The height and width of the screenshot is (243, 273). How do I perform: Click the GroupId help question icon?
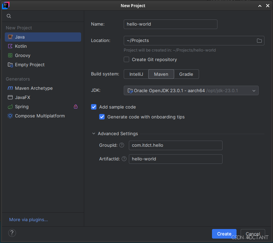pos(122,145)
